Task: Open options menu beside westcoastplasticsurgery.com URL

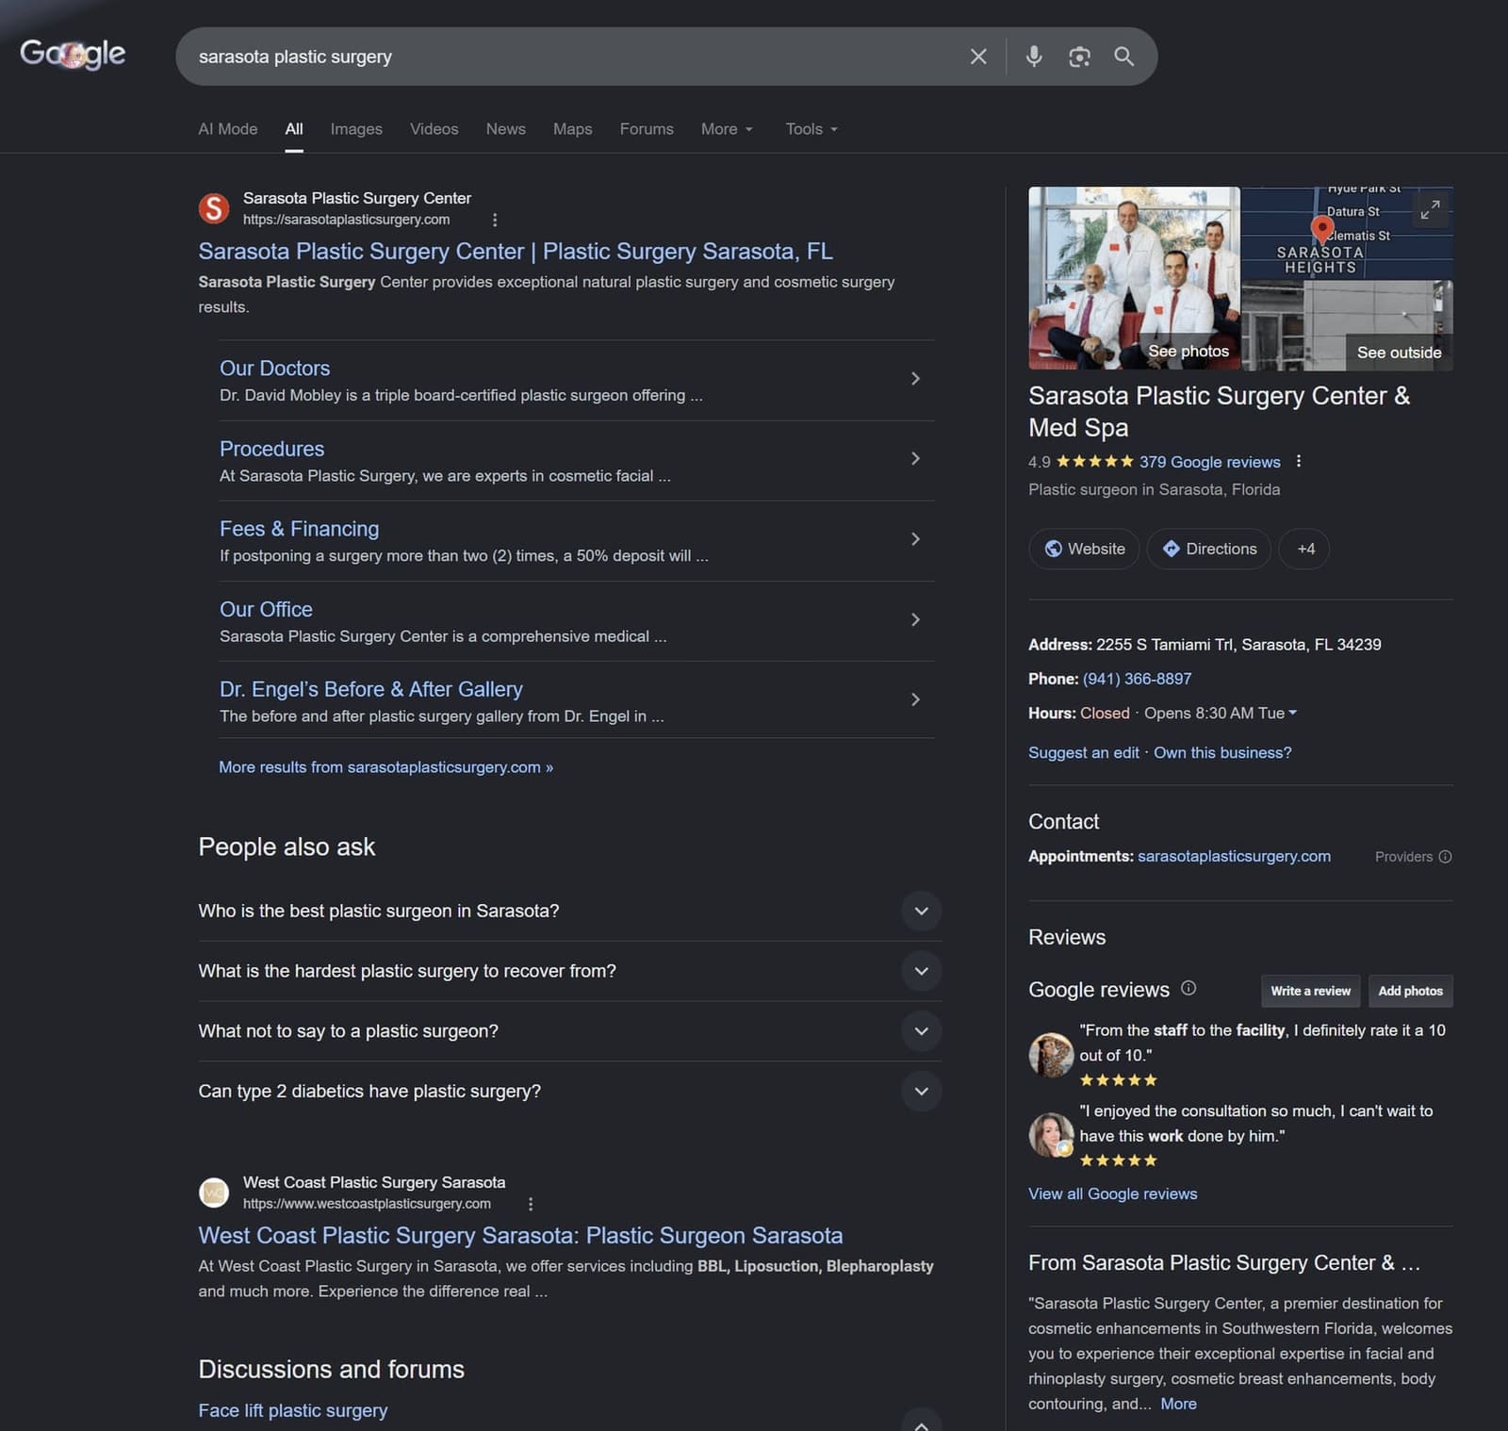Action: tap(531, 1204)
